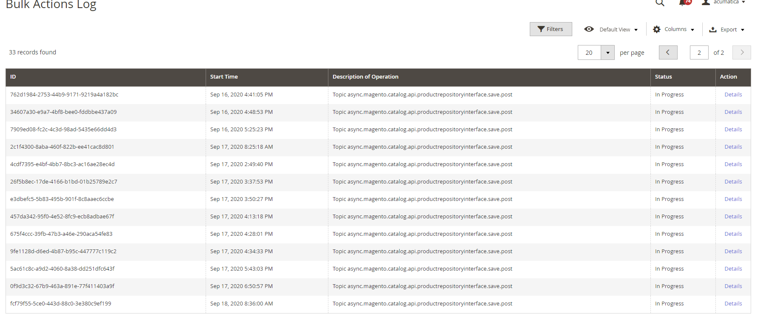Open Details for Sep 18, 2020 8:36:00 AM row
Viewport: 763px width, 325px height.
(x=733, y=304)
